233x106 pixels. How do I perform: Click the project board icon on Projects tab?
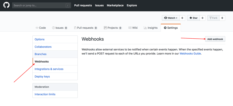click(105, 28)
